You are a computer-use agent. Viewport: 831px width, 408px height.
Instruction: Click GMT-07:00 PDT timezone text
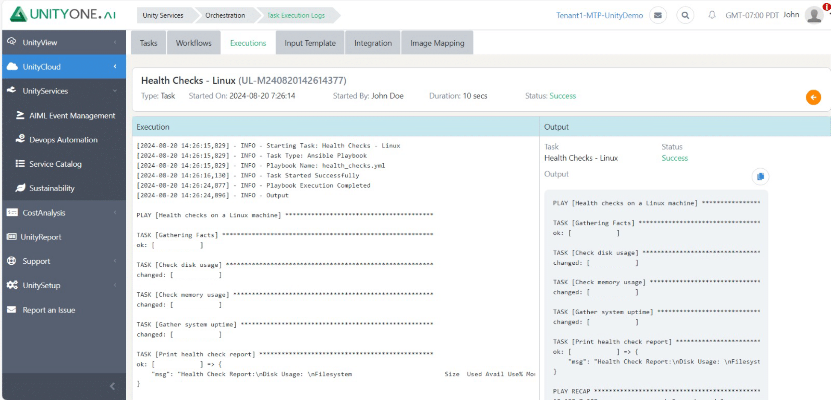coord(752,15)
